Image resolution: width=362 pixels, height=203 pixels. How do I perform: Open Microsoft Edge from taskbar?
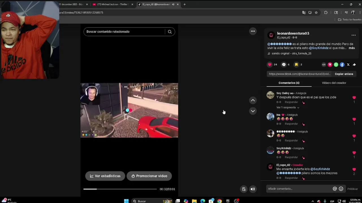coord(202,201)
